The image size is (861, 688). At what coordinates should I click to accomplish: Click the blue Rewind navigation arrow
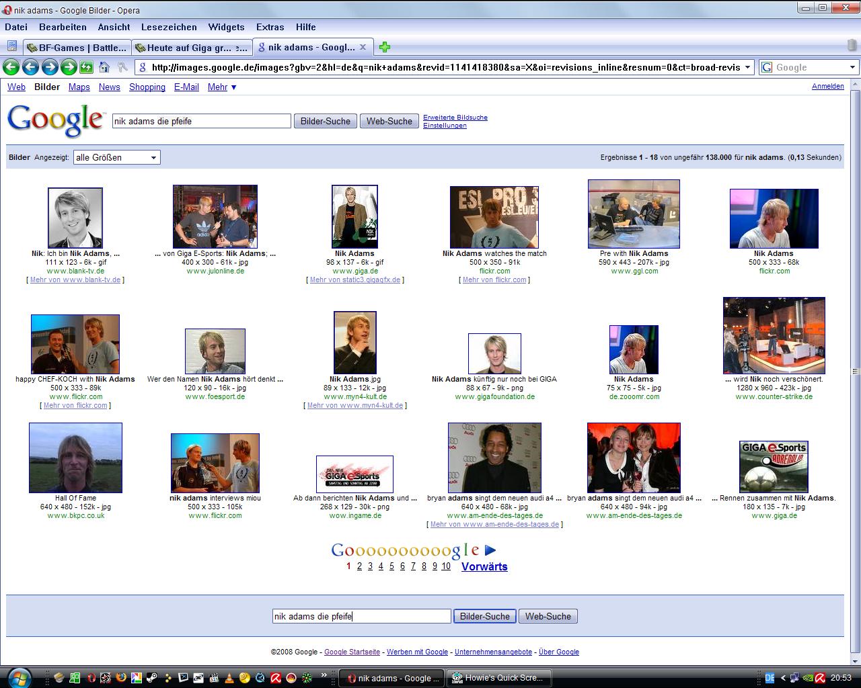click(30, 67)
